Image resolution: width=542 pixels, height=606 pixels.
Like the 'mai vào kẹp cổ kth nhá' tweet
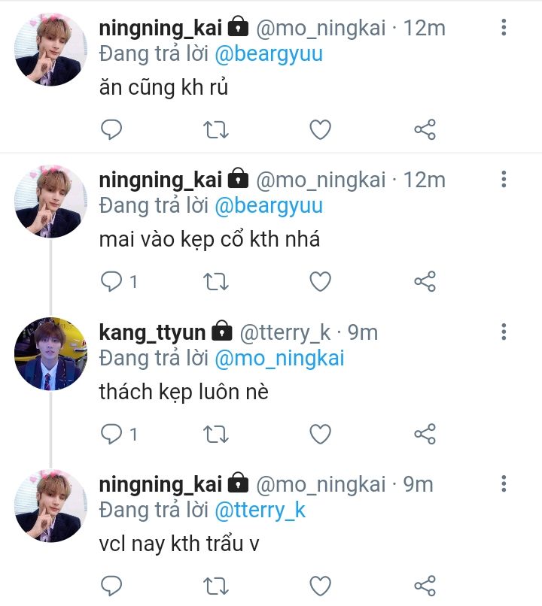point(321,282)
